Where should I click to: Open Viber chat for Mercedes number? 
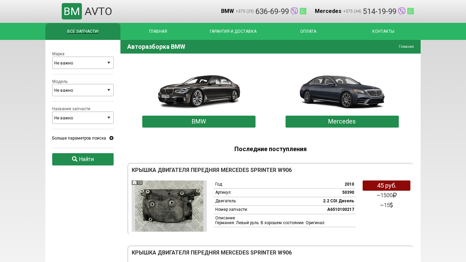click(x=402, y=11)
